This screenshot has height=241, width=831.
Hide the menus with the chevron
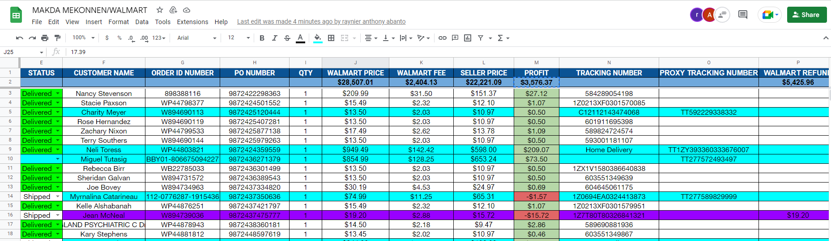click(x=826, y=38)
